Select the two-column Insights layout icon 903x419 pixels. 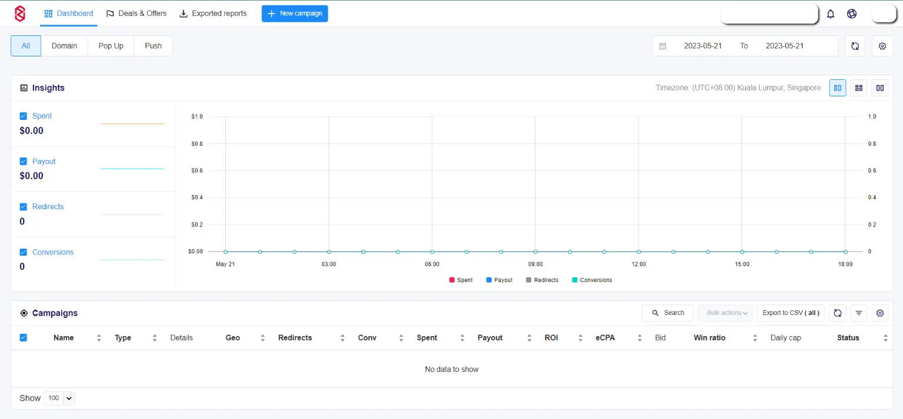point(879,88)
